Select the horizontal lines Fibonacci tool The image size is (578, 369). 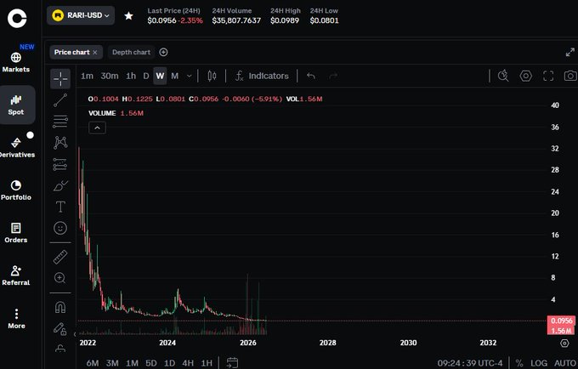(60, 122)
